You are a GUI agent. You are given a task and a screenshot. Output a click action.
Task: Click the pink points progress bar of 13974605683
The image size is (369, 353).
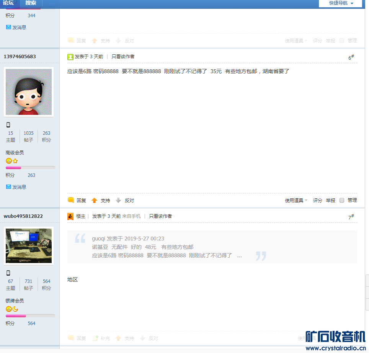(x=30, y=168)
